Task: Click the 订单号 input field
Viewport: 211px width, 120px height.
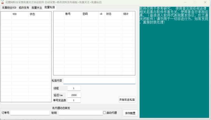Action: 30,113
